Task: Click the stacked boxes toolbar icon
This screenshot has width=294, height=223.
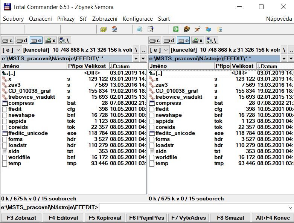Action: pos(104,29)
